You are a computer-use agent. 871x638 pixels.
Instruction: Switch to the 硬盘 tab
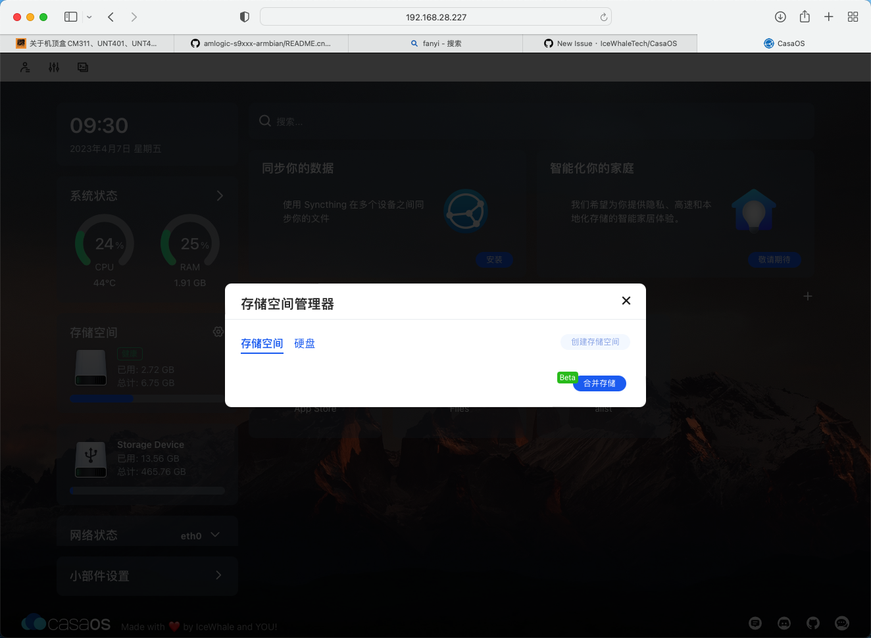(x=305, y=343)
